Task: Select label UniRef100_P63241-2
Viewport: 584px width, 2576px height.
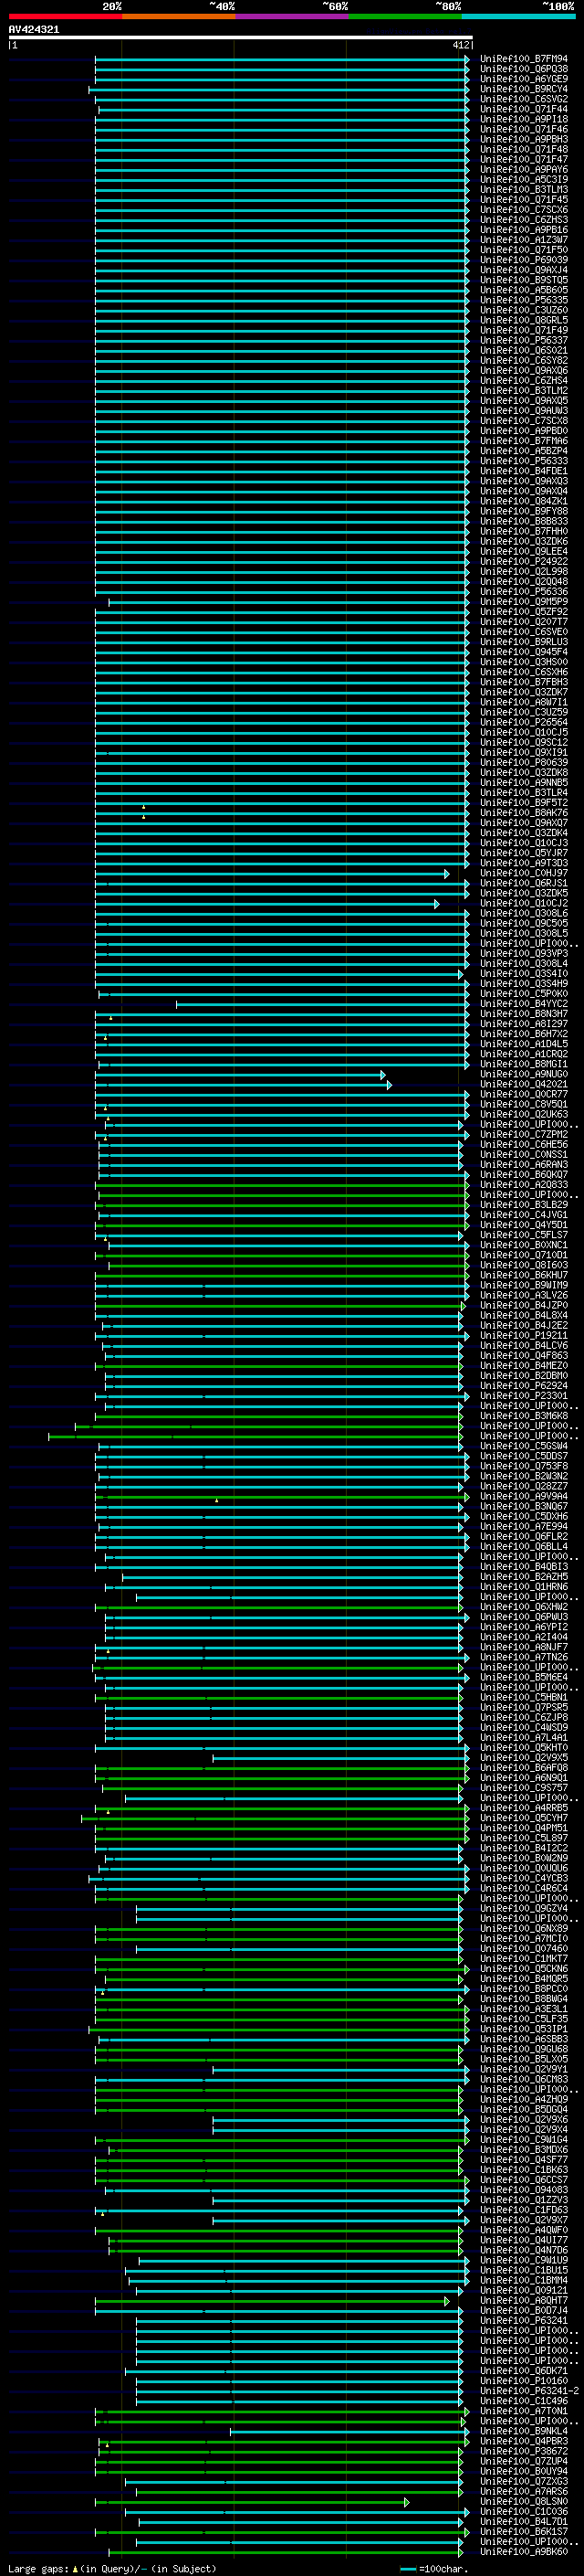Action: 529,2391
